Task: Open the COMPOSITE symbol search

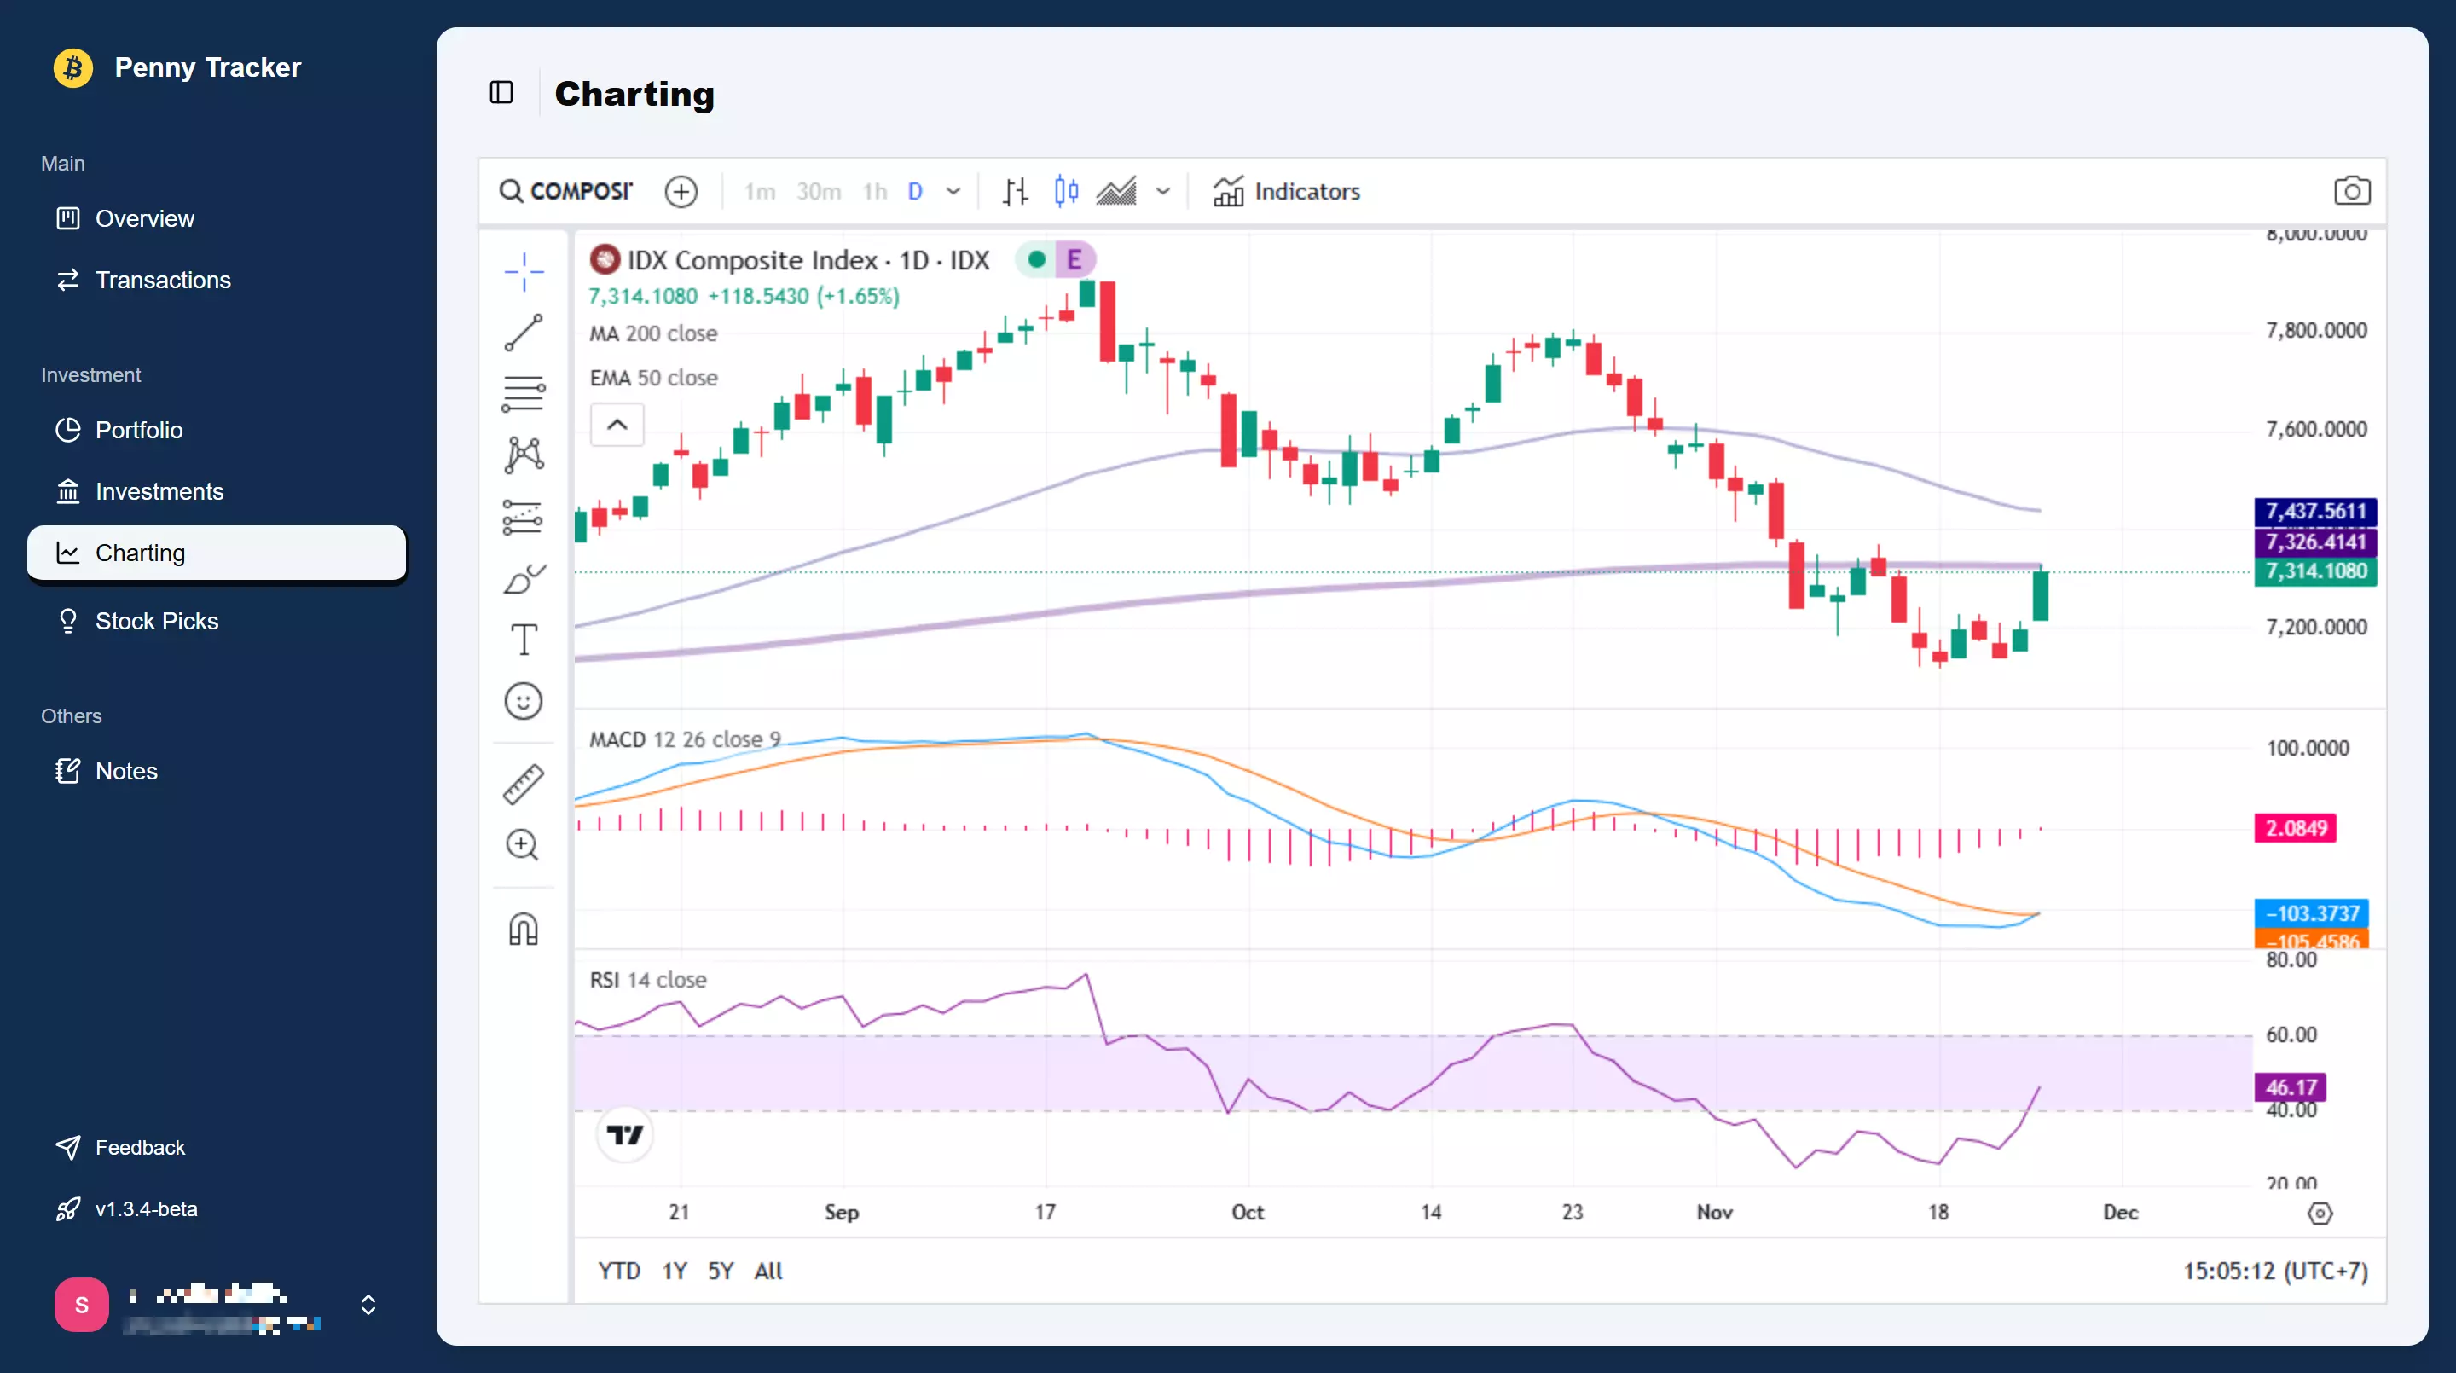Action: 566,192
